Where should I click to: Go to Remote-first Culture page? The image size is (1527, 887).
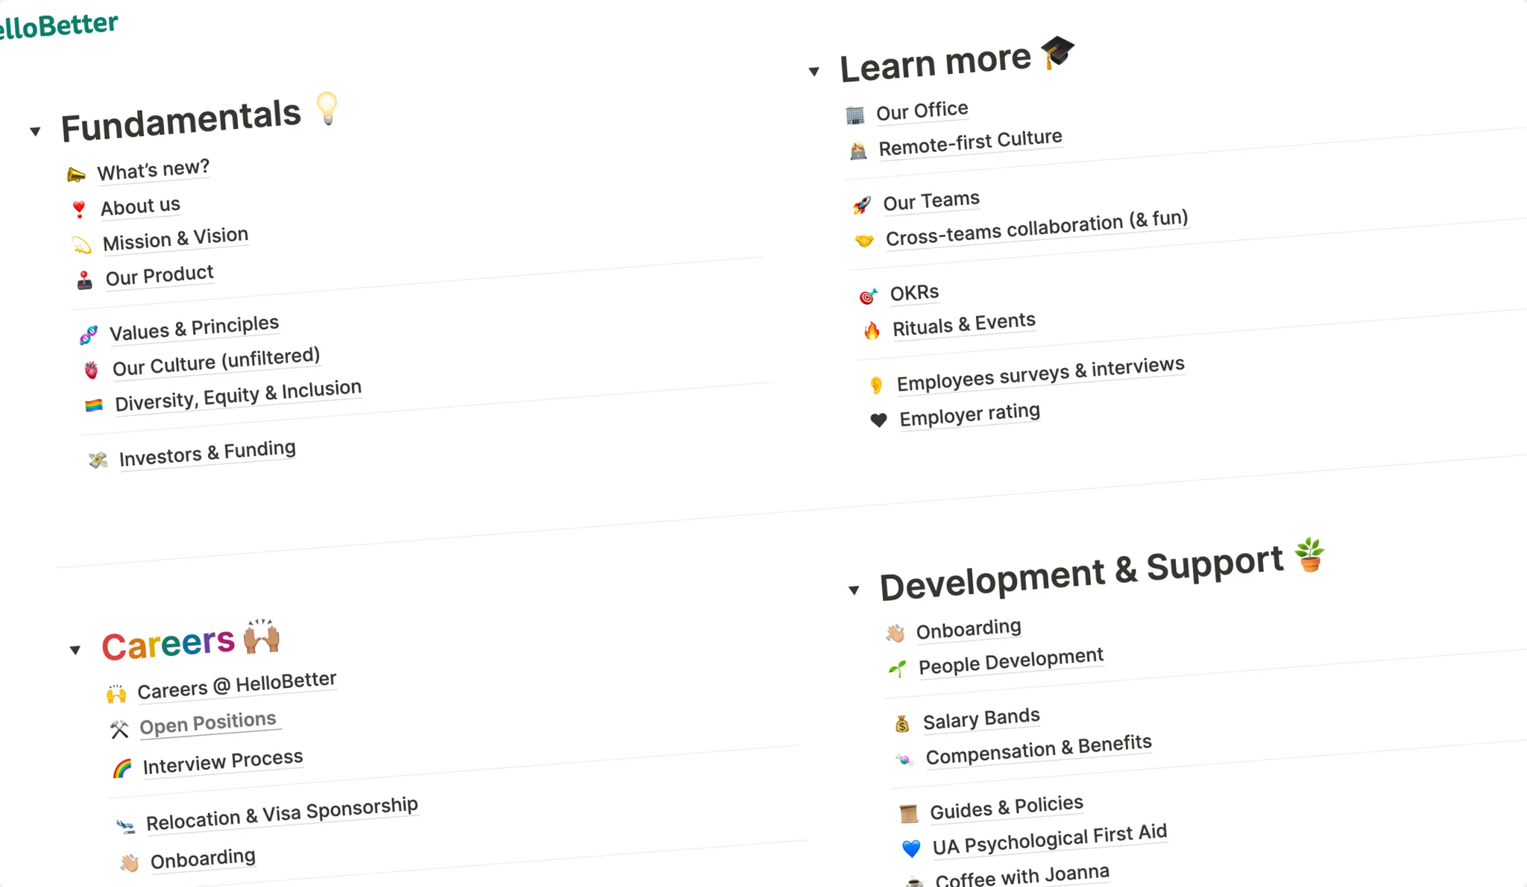point(970,142)
